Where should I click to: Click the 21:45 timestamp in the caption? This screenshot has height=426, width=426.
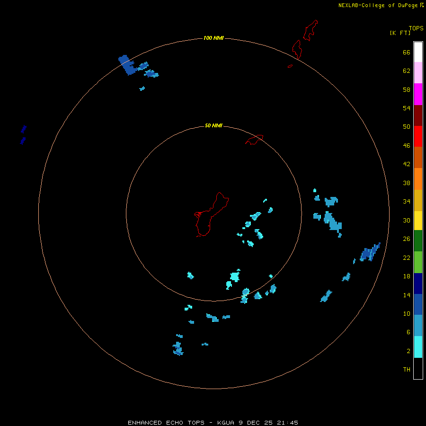point(287,423)
